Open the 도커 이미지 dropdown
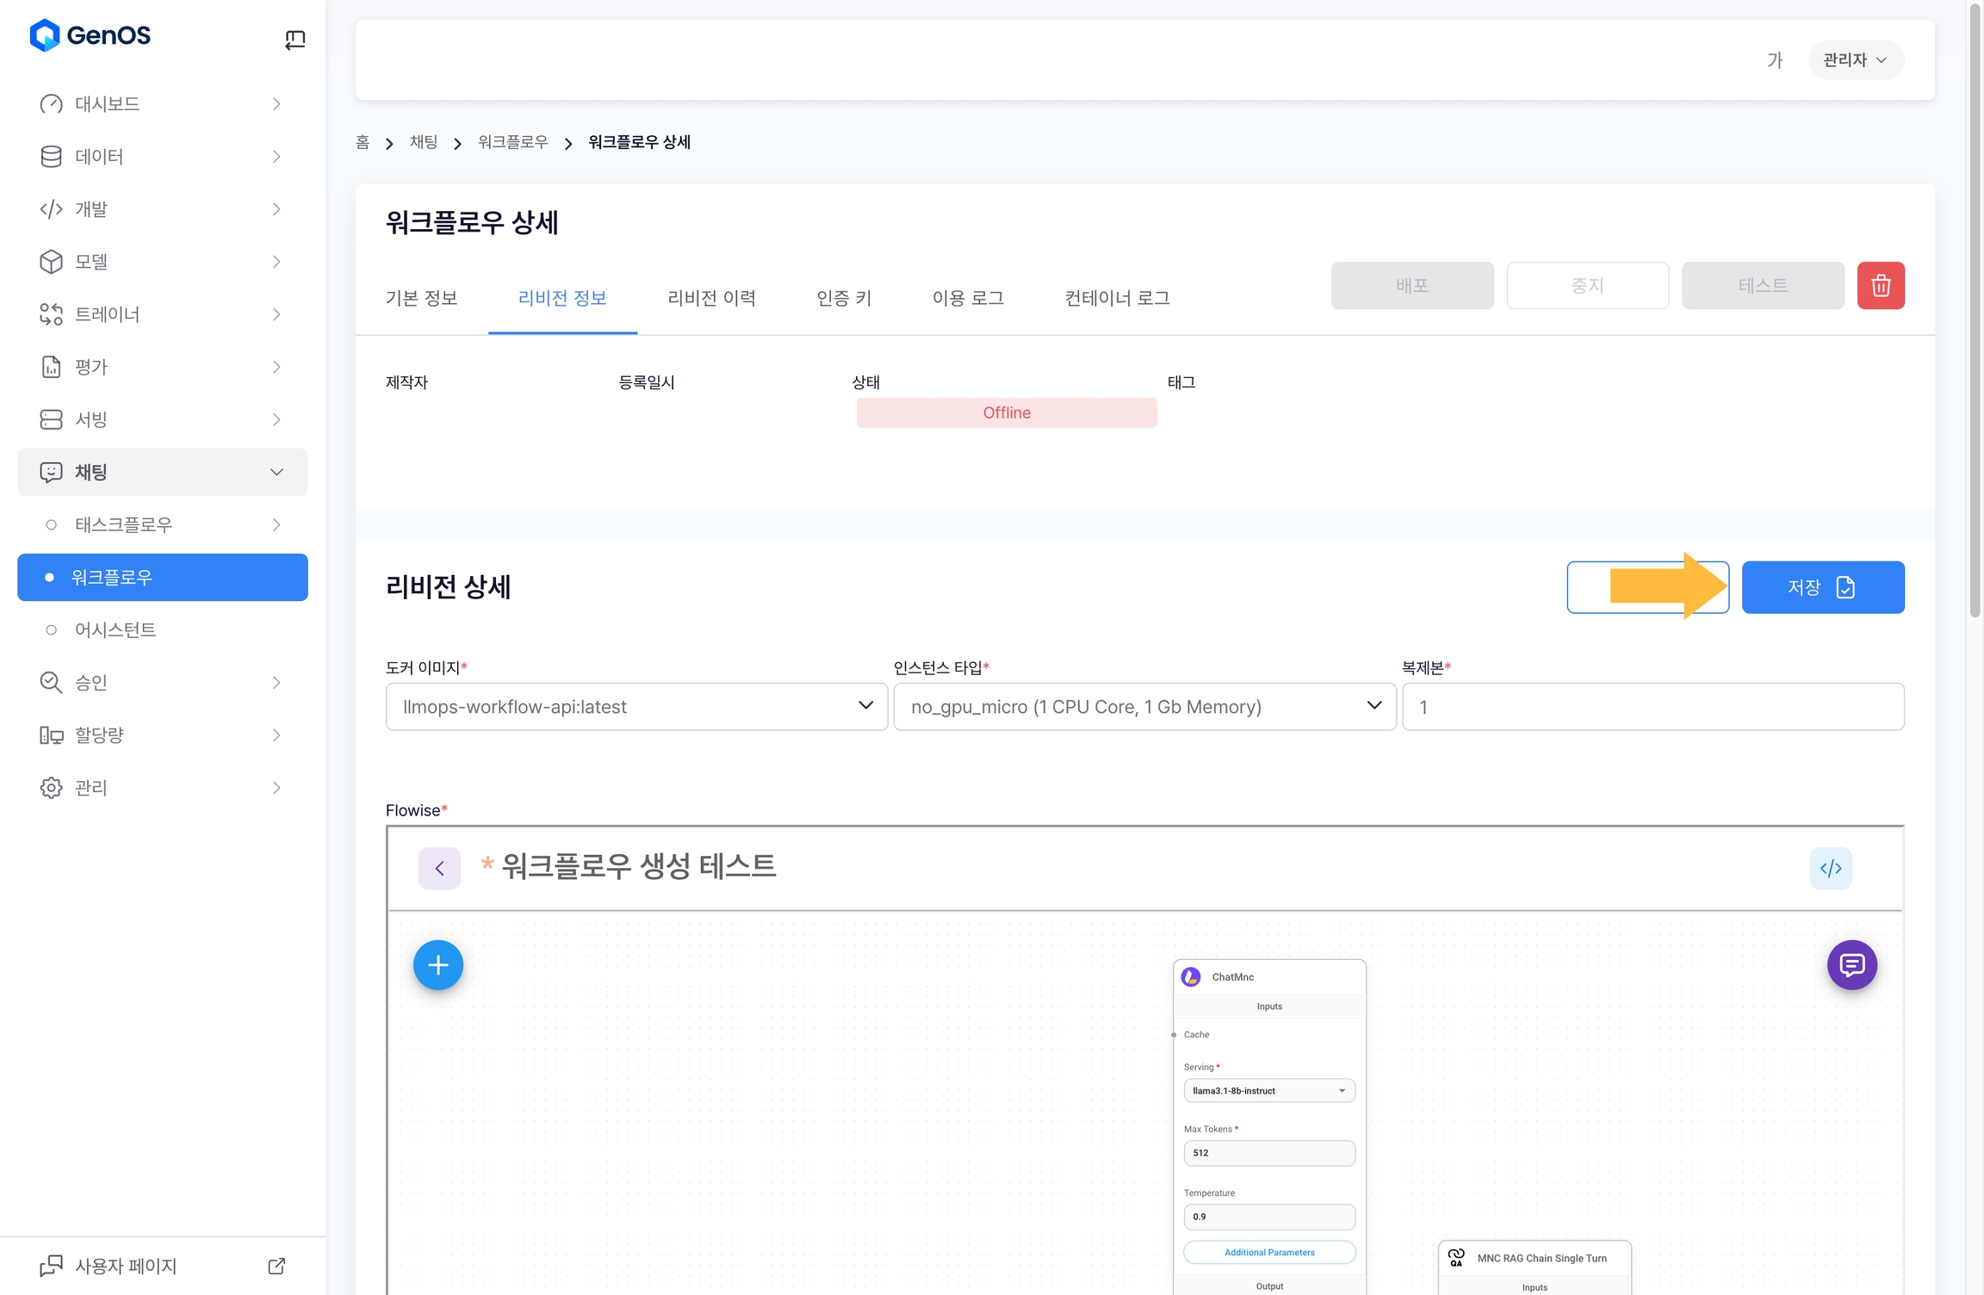This screenshot has height=1295, width=1984. pyautogui.click(x=636, y=707)
